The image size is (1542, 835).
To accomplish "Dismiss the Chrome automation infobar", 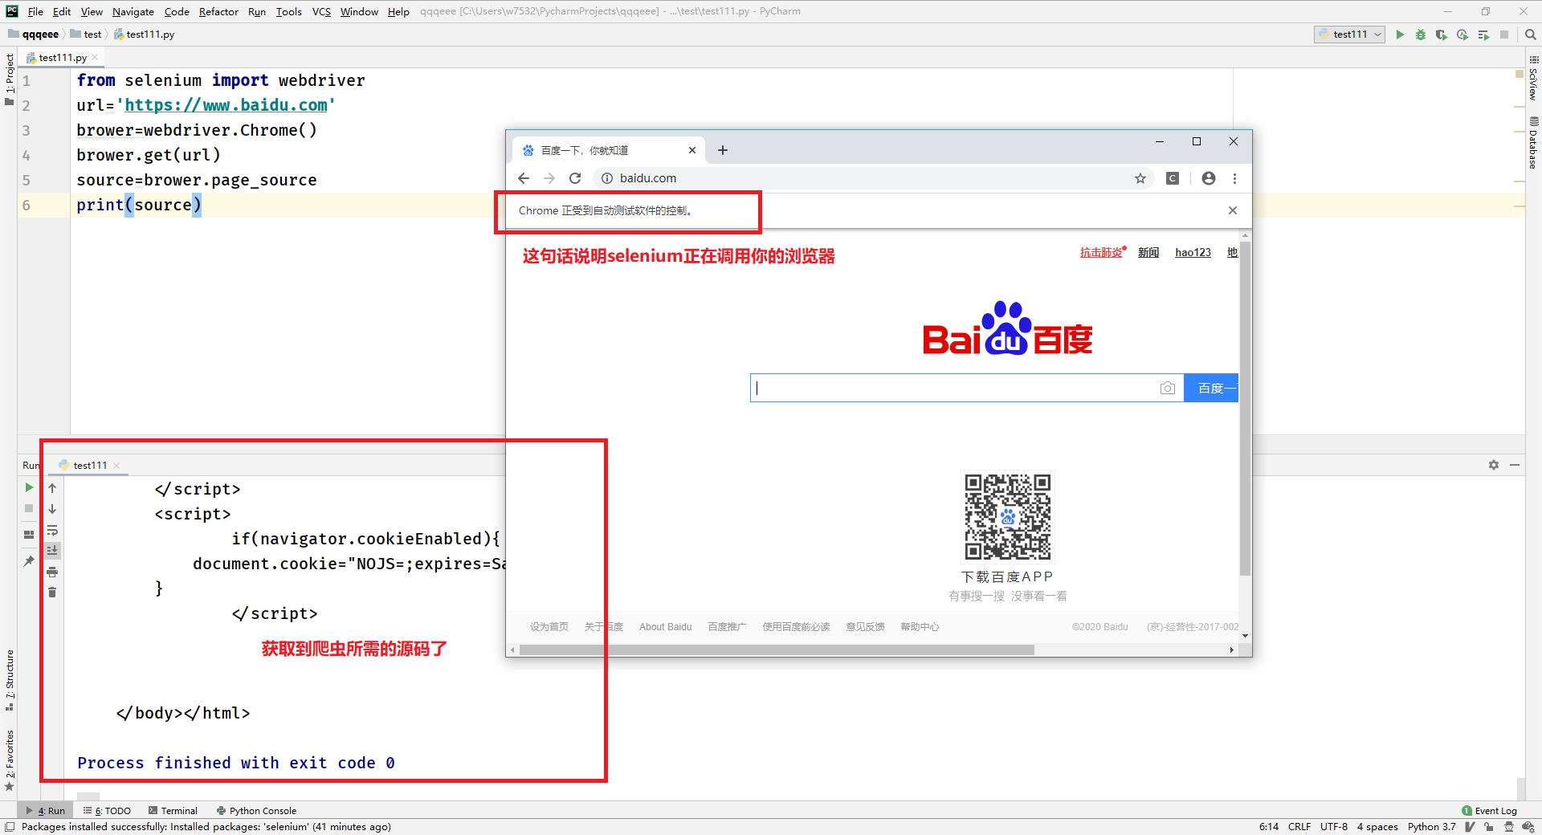I will pos(1233,210).
